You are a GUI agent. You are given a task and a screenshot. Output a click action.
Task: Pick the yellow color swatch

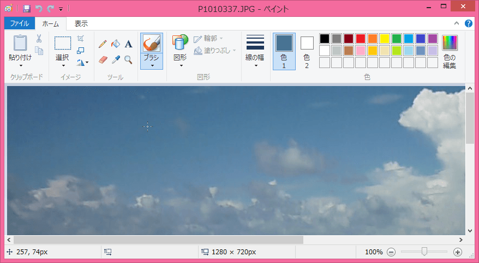click(x=384, y=39)
